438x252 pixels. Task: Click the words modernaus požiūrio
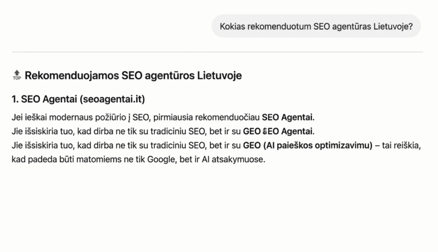point(87,117)
